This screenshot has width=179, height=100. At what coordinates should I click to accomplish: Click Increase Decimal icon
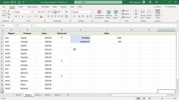87,16
